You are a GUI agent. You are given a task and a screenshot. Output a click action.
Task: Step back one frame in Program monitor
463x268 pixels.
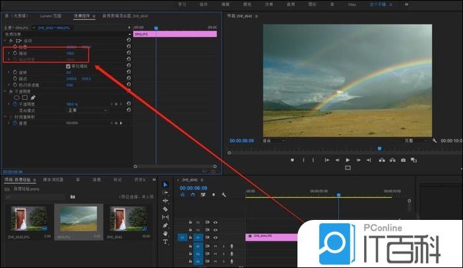[x=337, y=160]
